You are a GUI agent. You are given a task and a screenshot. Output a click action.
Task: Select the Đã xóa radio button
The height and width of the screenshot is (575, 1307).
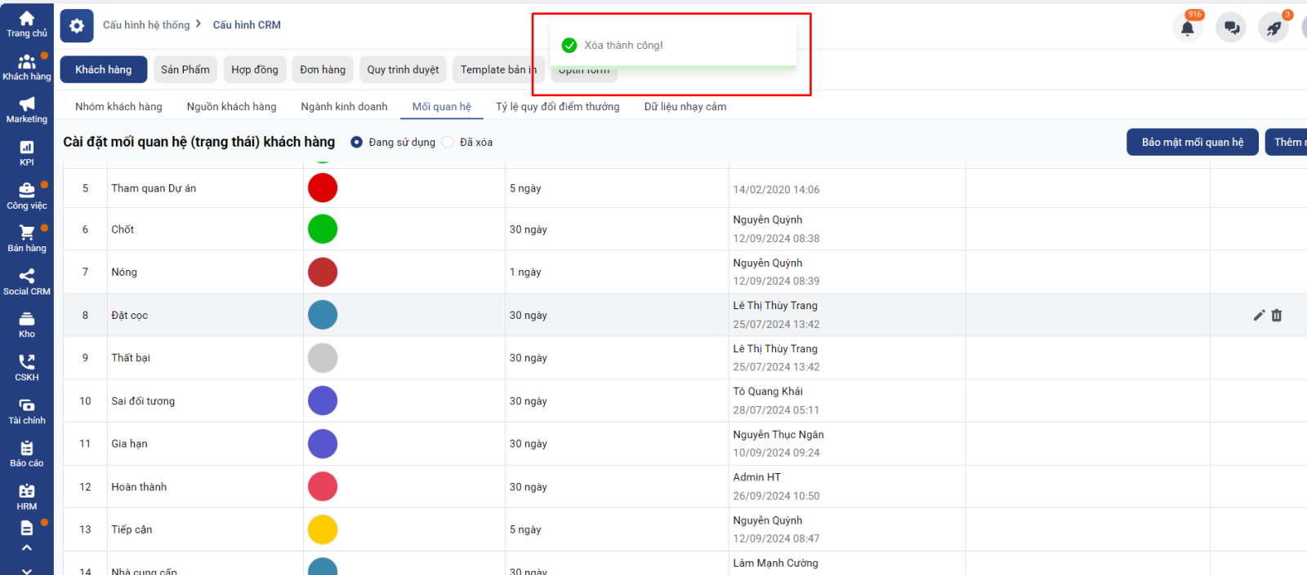click(448, 142)
